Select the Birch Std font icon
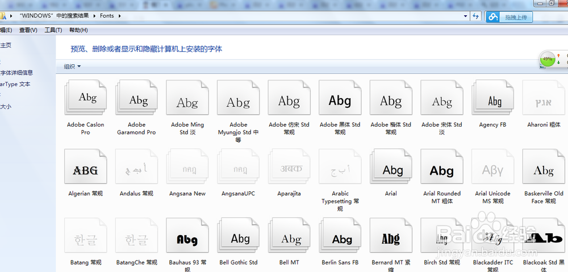The image size is (568, 272). click(442, 235)
